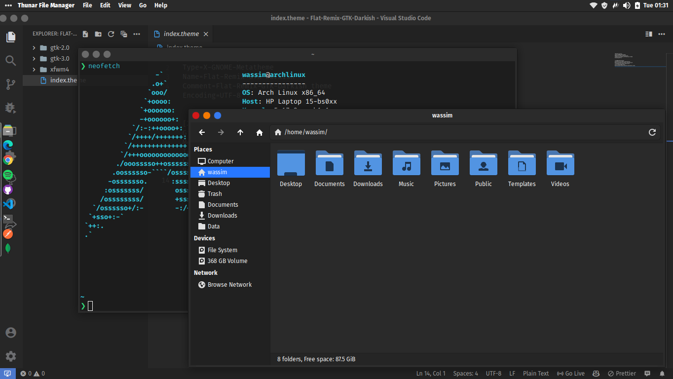Open the file manager from the dock
Image resolution: width=673 pixels, height=379 pixels.
pyautogui.click(x=8, y=130)
